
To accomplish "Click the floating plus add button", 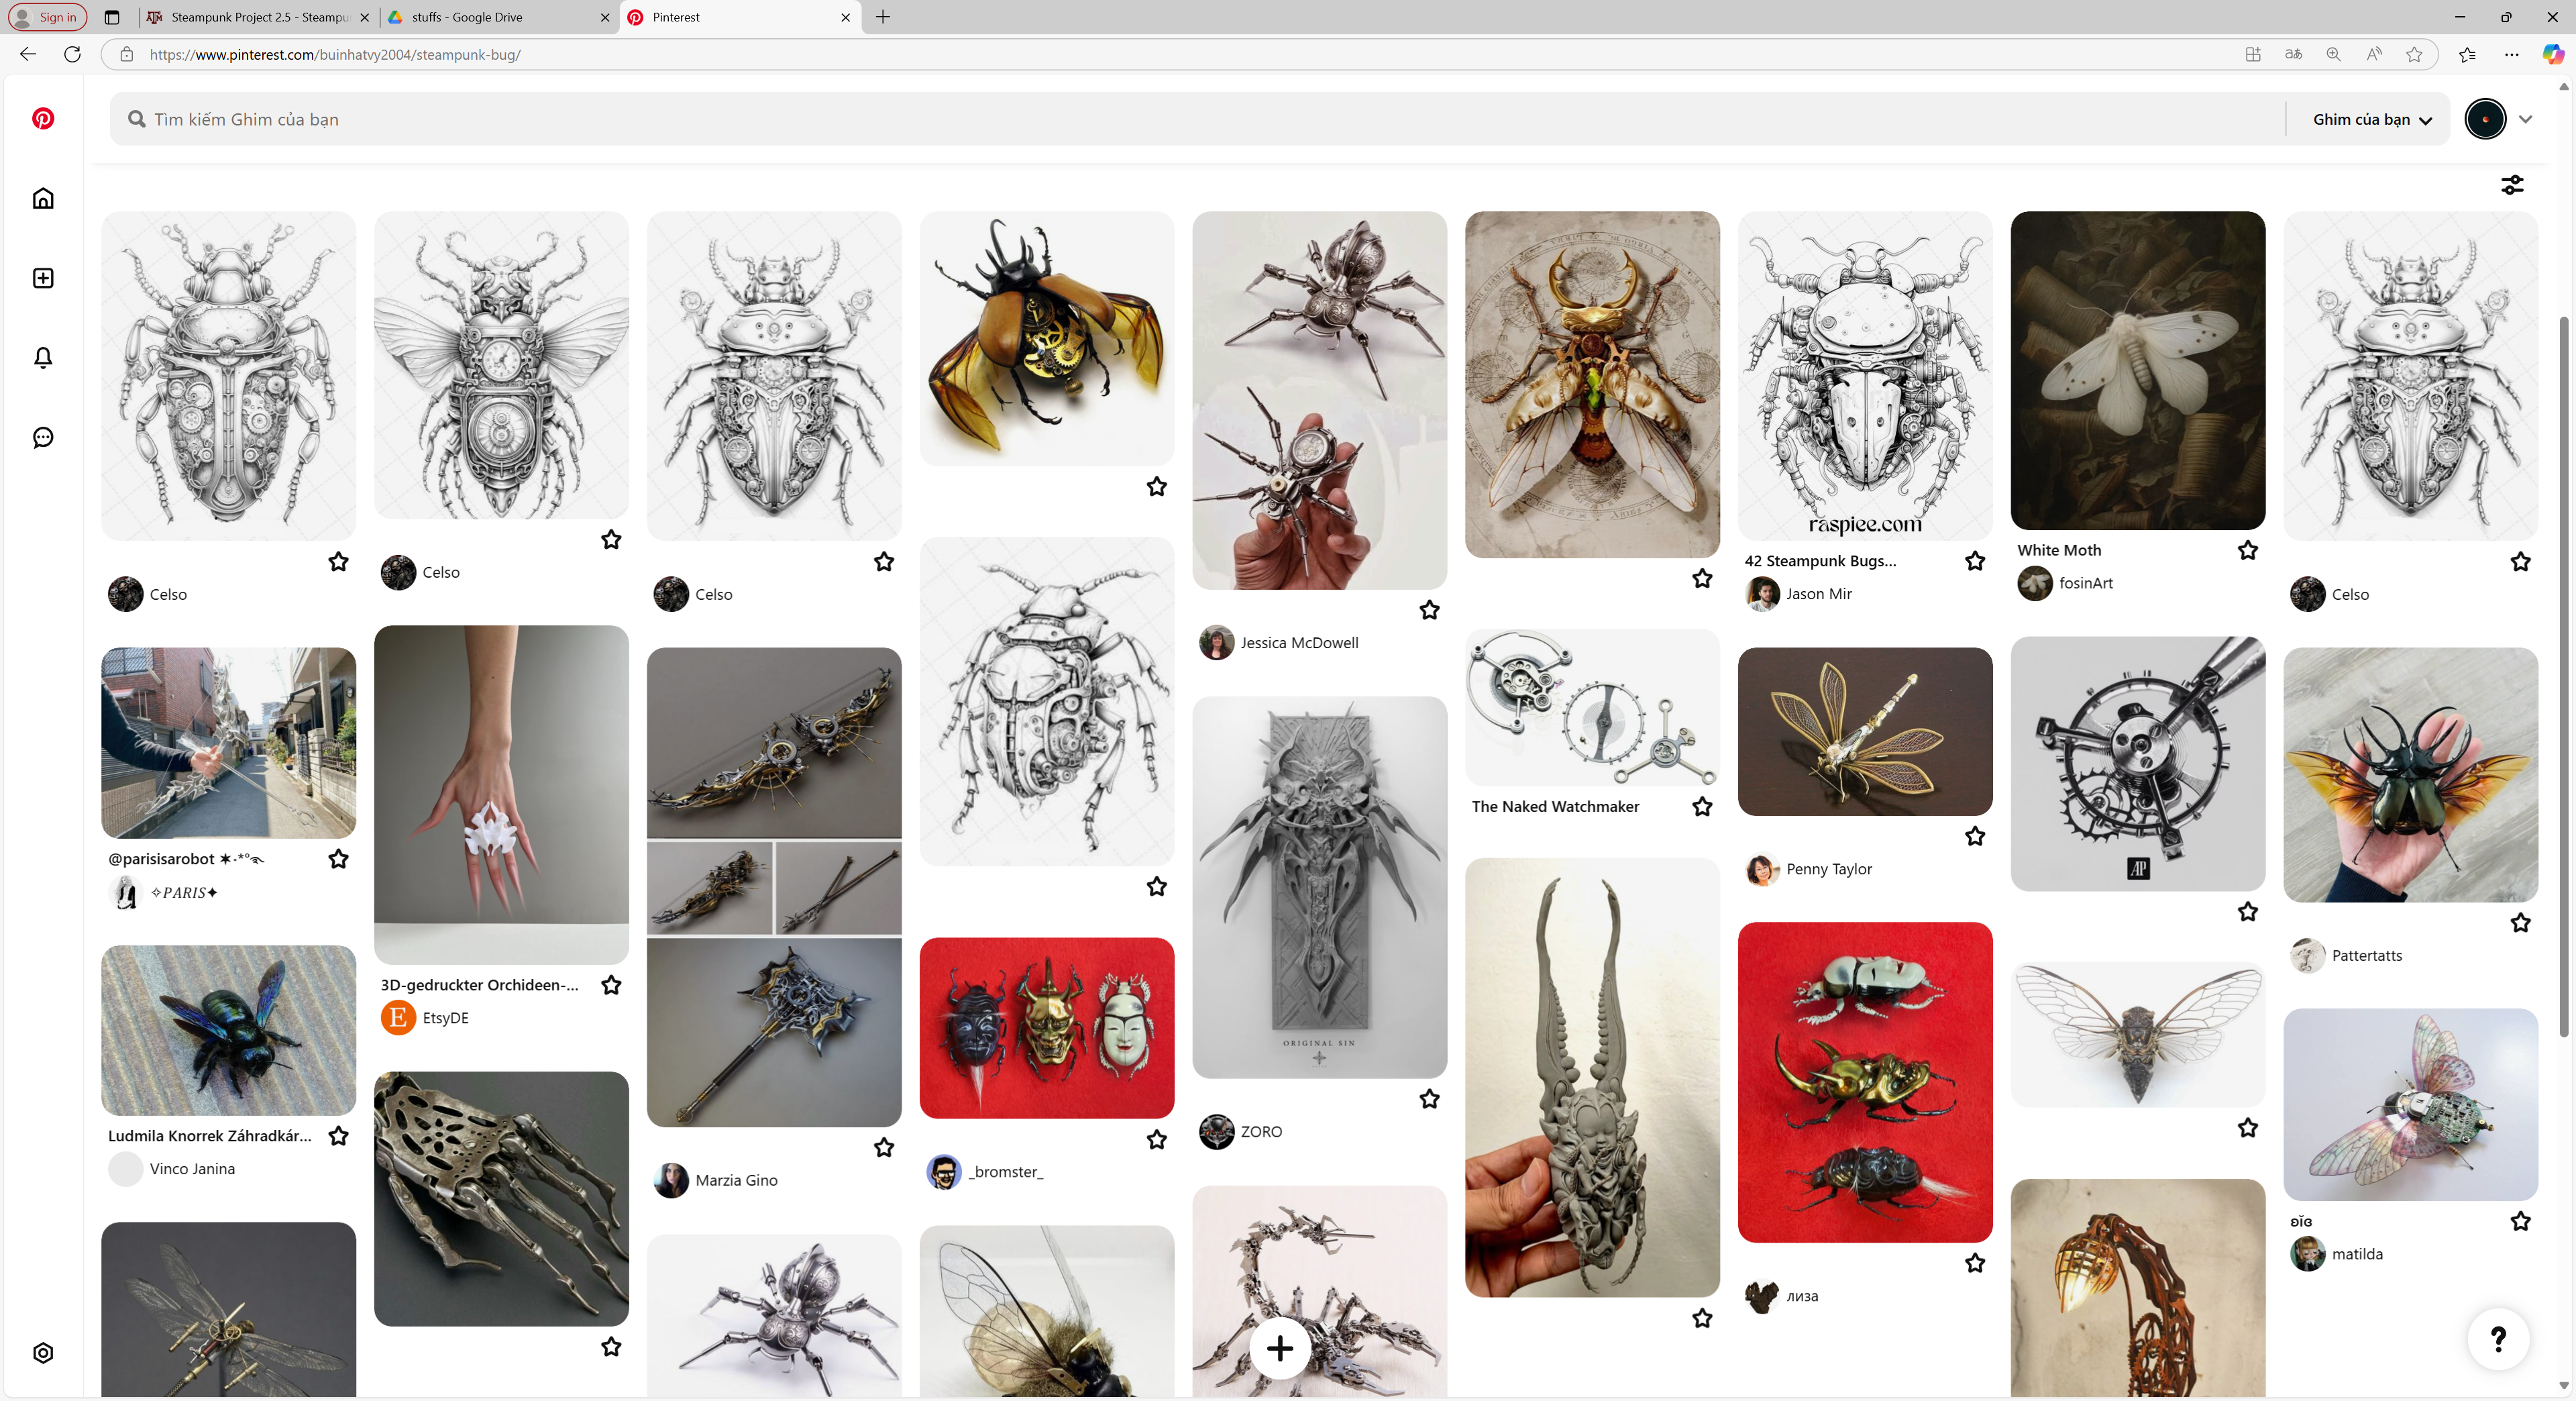I will coord(1280,1348).
